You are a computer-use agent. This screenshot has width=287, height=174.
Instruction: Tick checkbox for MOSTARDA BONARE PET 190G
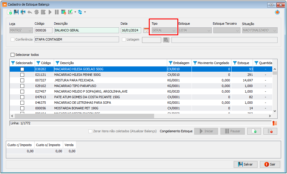pyautogui.click(x=22, y=108)
